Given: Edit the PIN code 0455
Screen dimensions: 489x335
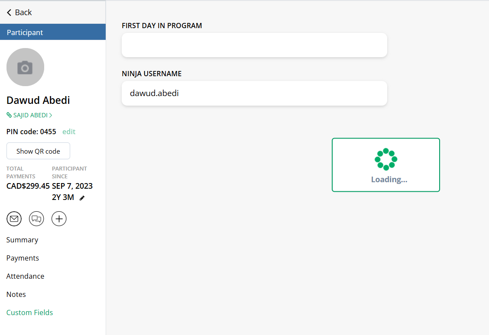Looking at the screenshot, I should tap(69, 132).
